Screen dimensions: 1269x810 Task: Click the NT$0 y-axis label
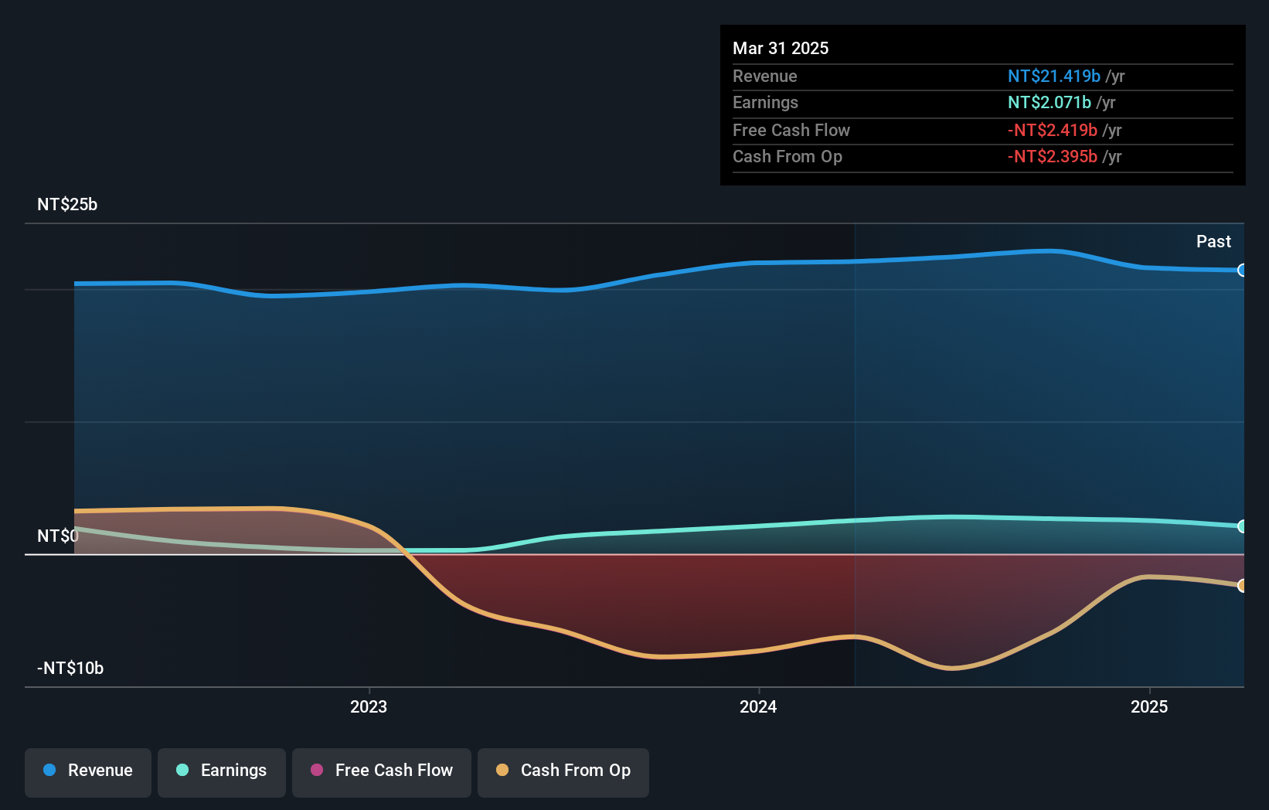[58, 536]
